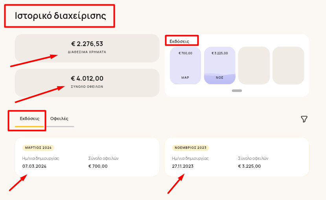Click the third empty issue tile
The height and width of the screenshot is (200, 326).
click(254, 65)
